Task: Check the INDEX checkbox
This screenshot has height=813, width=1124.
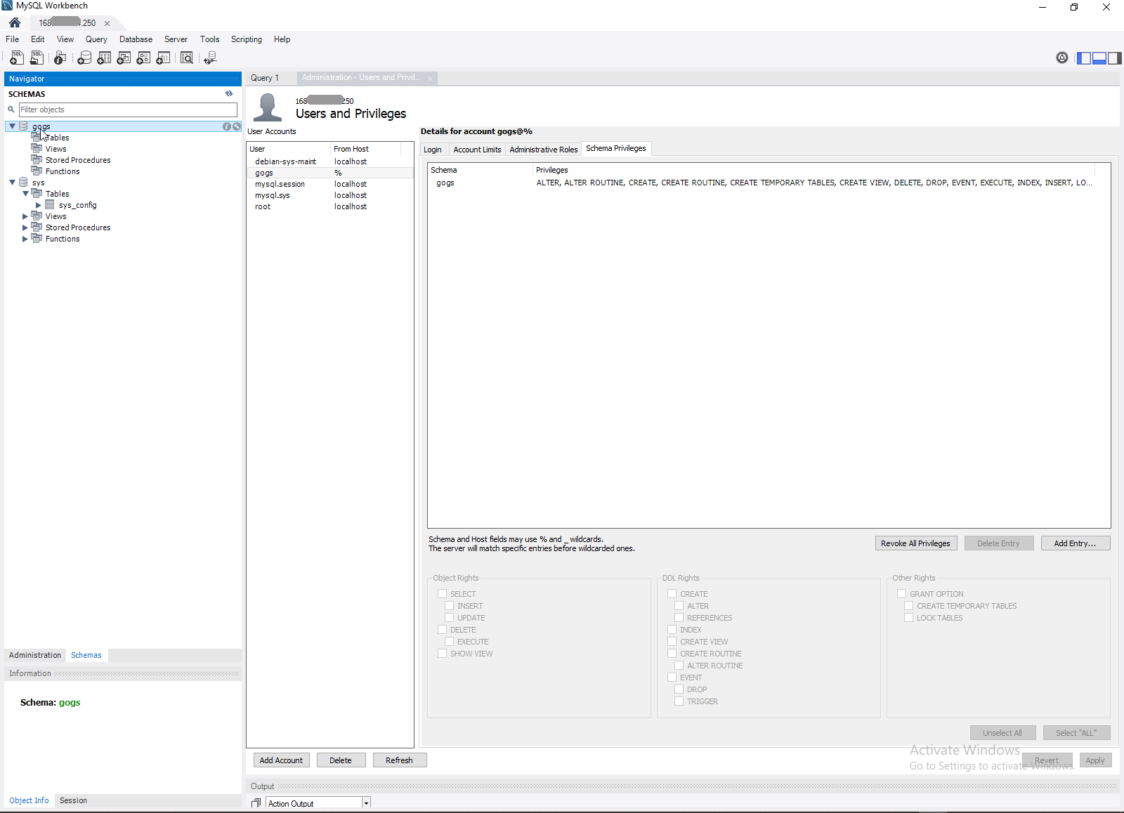Action: [672, 630]
